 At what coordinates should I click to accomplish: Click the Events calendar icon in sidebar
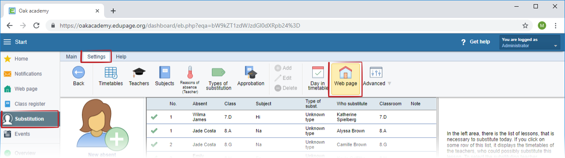tap(8, 134)
